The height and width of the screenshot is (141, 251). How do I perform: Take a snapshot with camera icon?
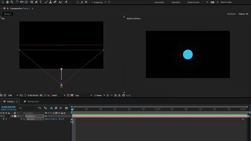pos(41,95)
